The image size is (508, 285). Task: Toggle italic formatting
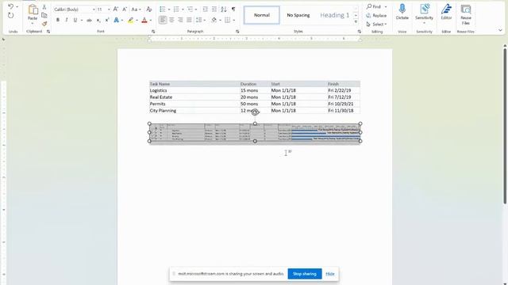click(x=67, y=20)
